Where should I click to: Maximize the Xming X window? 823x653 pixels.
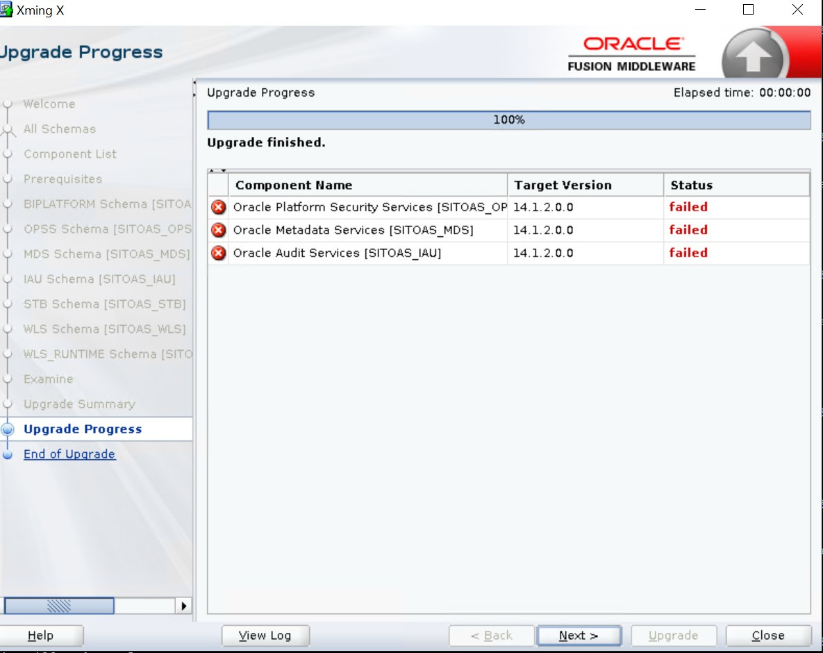749,10
